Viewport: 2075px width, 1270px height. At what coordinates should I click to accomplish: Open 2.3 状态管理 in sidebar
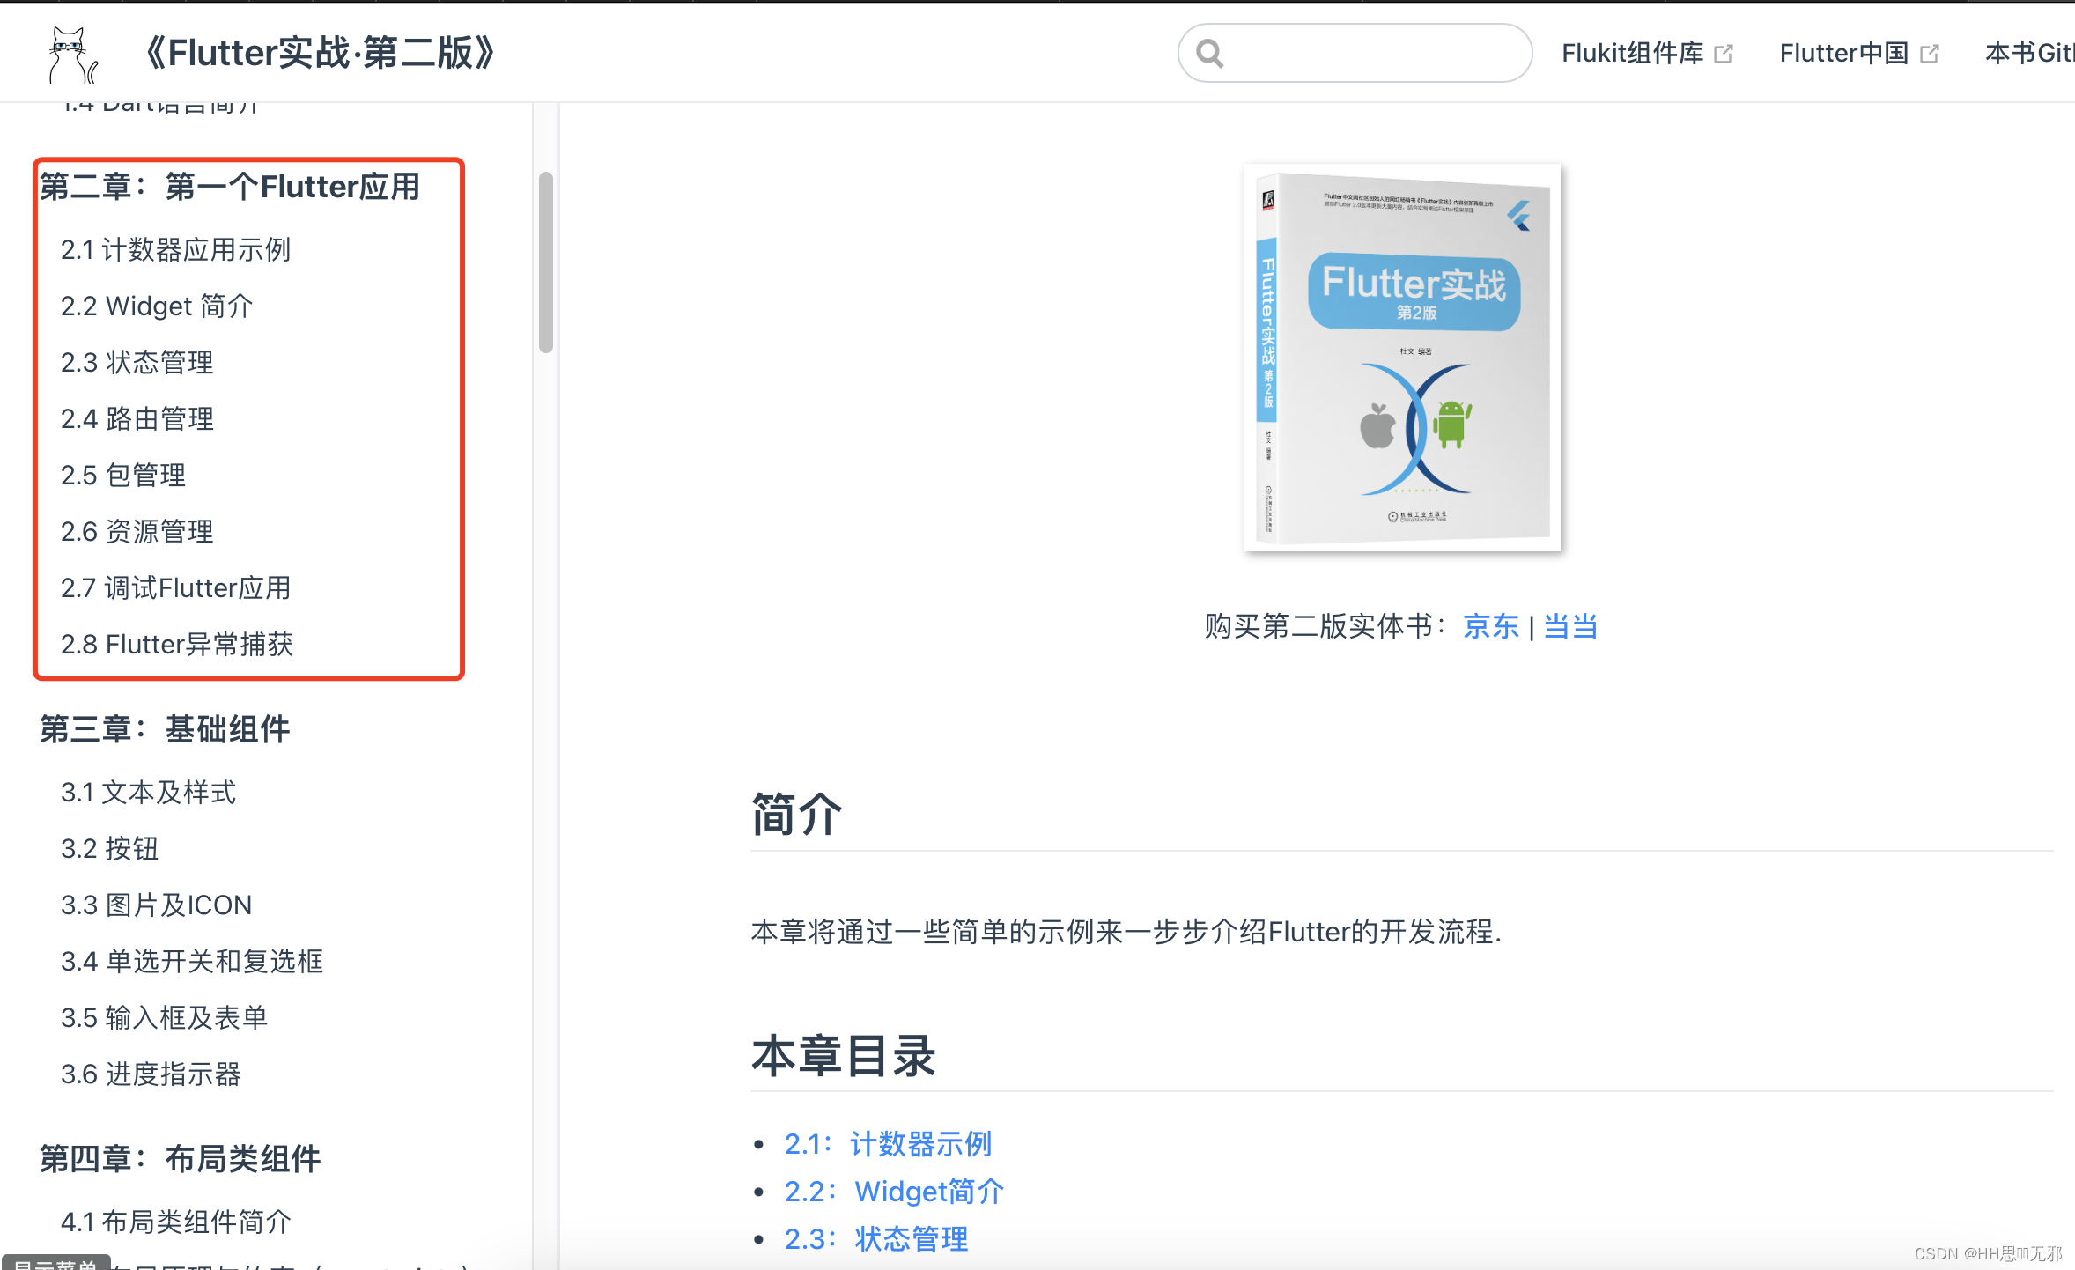137,363
